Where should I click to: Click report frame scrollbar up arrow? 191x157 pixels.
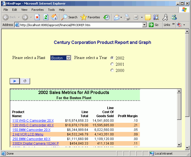pos(179,91)
